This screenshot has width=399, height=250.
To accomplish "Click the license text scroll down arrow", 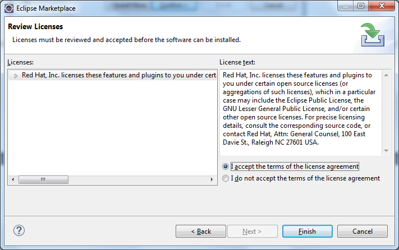I will [x=386, y=151].
